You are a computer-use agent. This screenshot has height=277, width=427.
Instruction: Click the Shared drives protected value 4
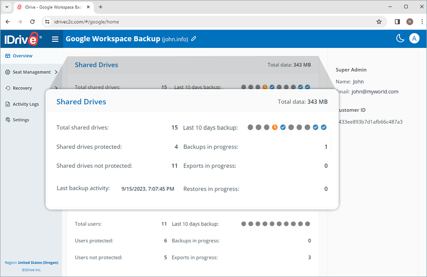[176, 147]
